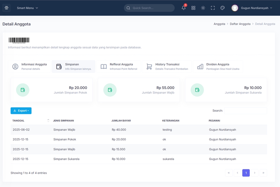Open the Export dropdown button
The image size is (280, 187).
21,111
